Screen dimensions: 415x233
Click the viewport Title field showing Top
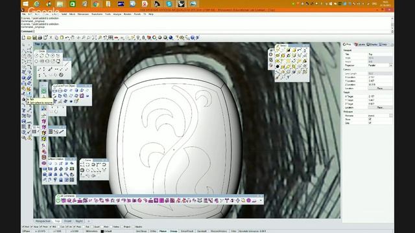point(380,54)
